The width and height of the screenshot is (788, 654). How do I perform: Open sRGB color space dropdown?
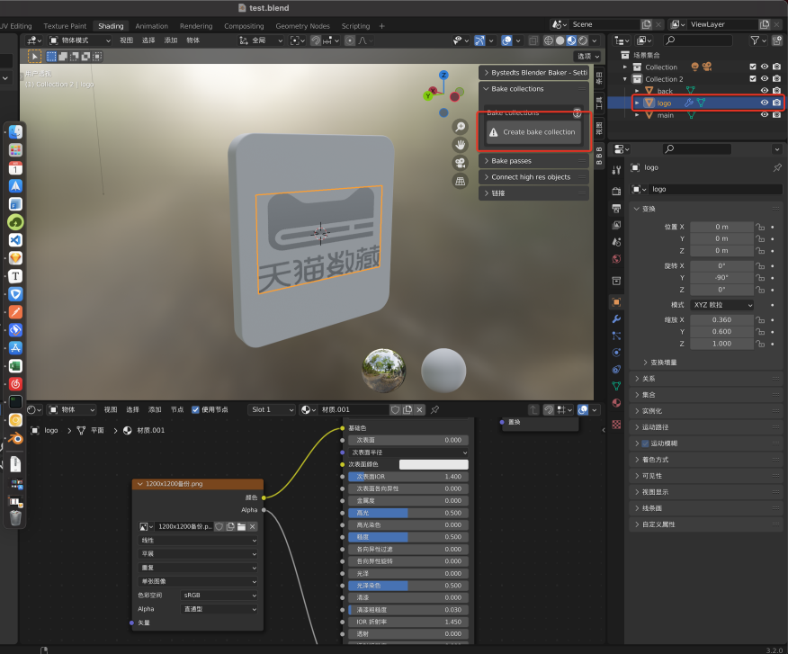(x=219, y=596)
